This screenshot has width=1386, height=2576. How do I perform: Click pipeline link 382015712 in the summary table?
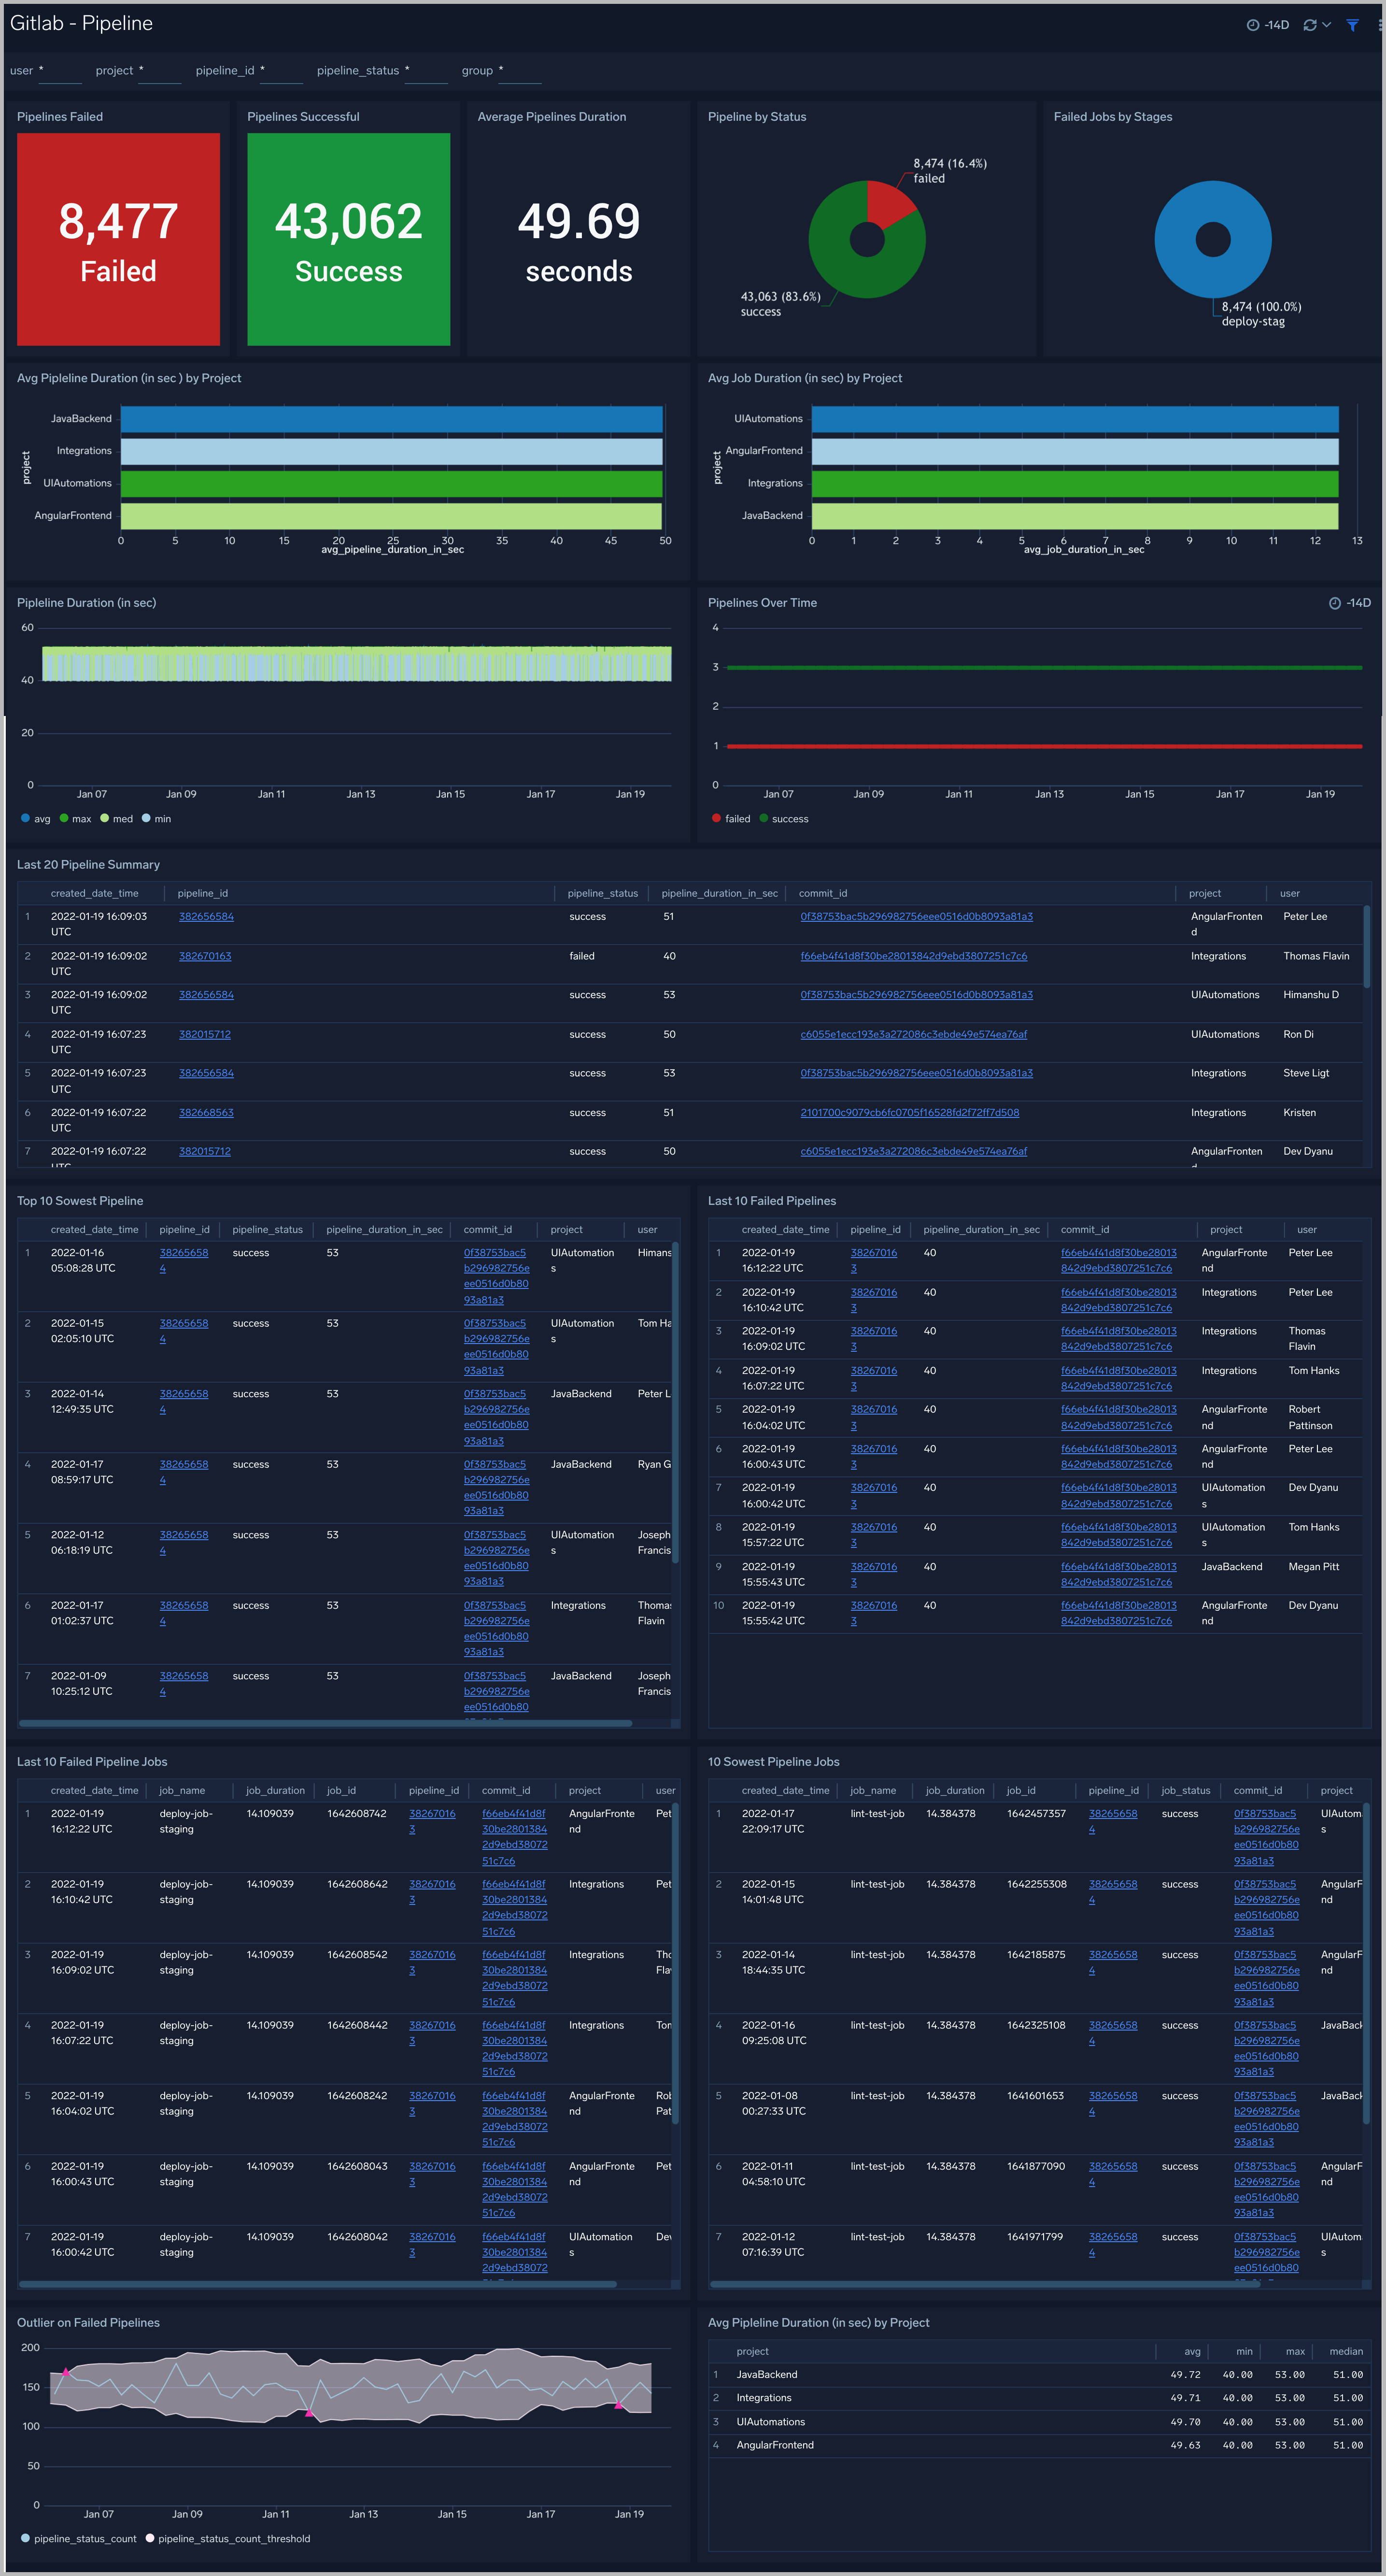pyautogui.click(x=205, y=1034)
